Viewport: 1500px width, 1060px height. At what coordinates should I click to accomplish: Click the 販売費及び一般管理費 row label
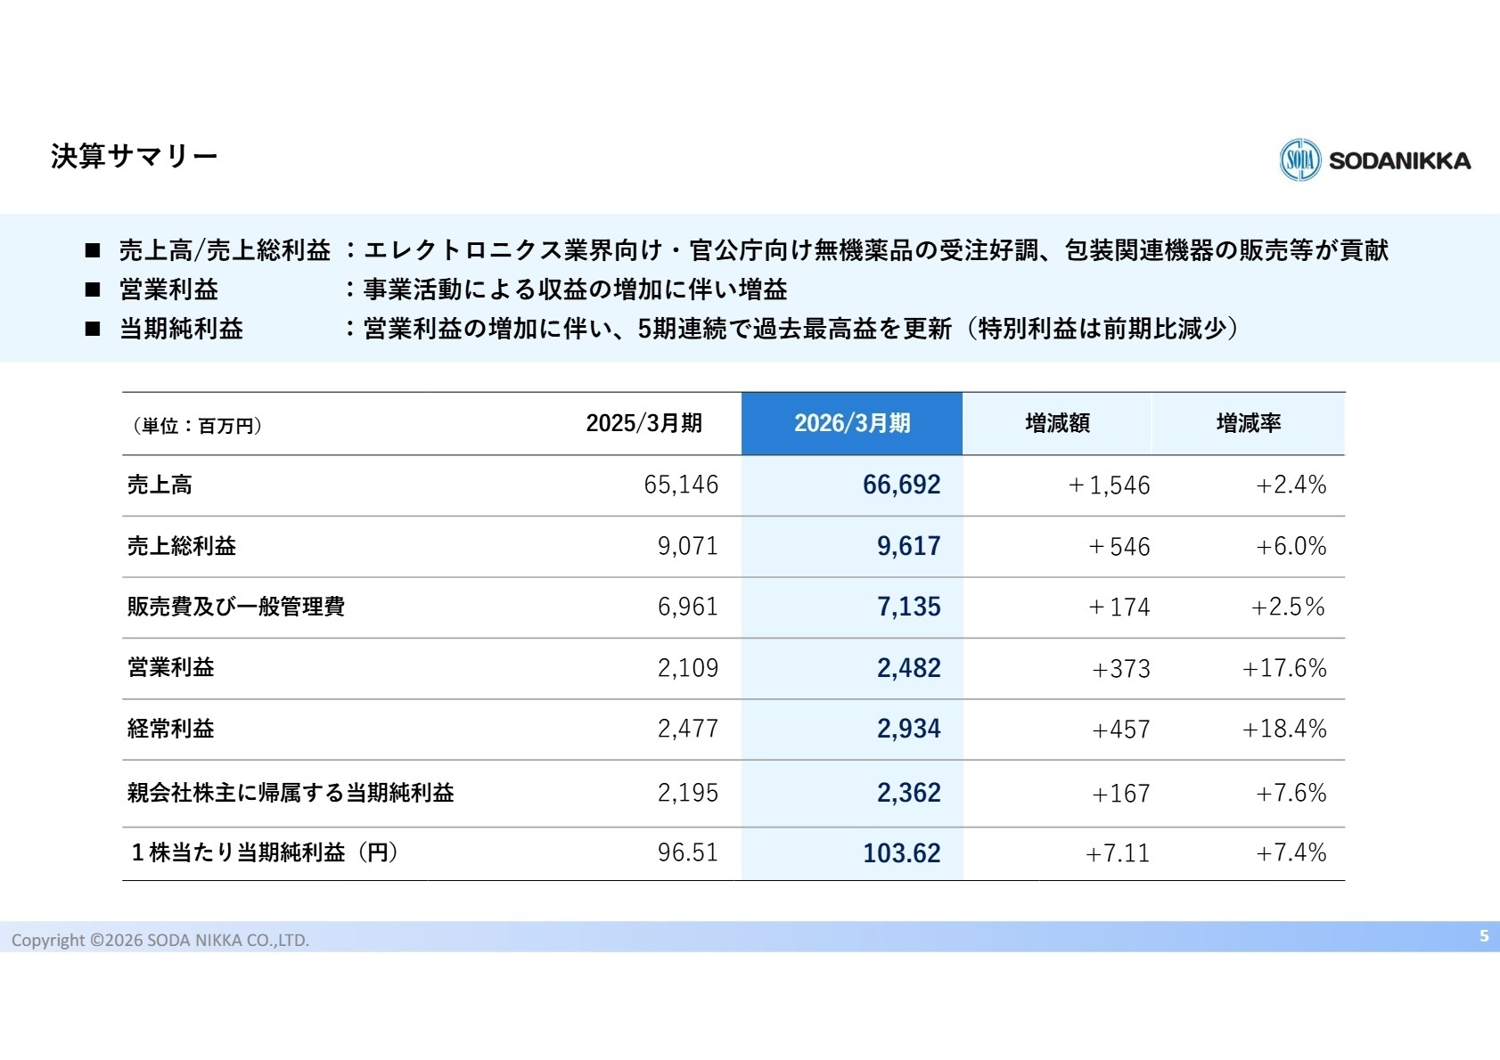tap(236, 607)
